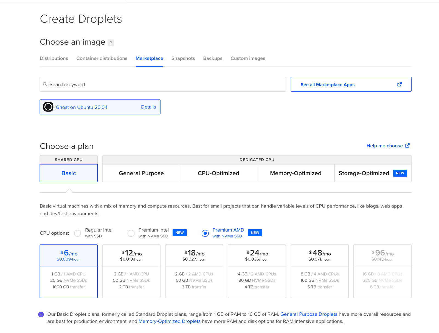Click the Choose a plan heading

click(x=67, y=146)
